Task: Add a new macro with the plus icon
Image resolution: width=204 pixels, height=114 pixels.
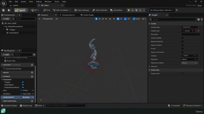Action: click(32, 73)
